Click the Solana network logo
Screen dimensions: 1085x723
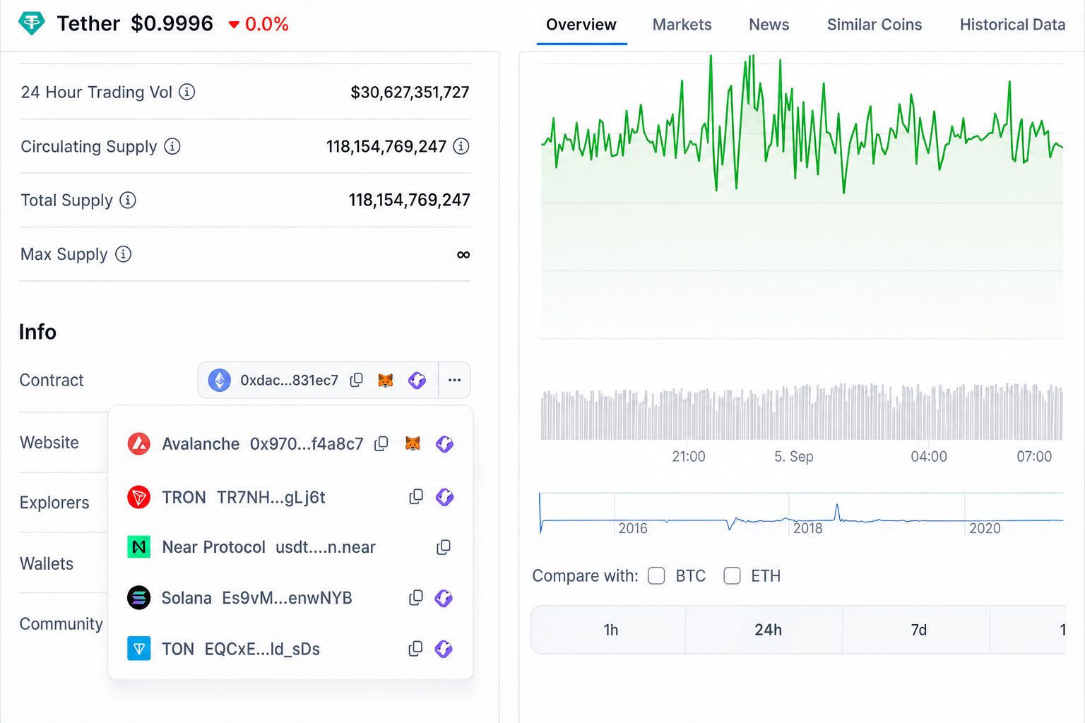[x=138, y=598]
